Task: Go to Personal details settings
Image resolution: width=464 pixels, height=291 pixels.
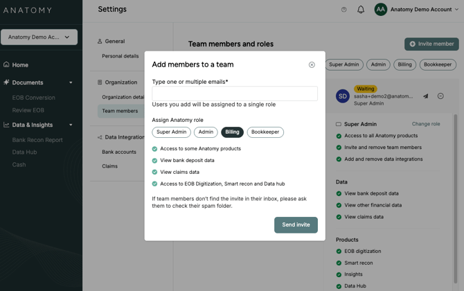Action: 121,56
